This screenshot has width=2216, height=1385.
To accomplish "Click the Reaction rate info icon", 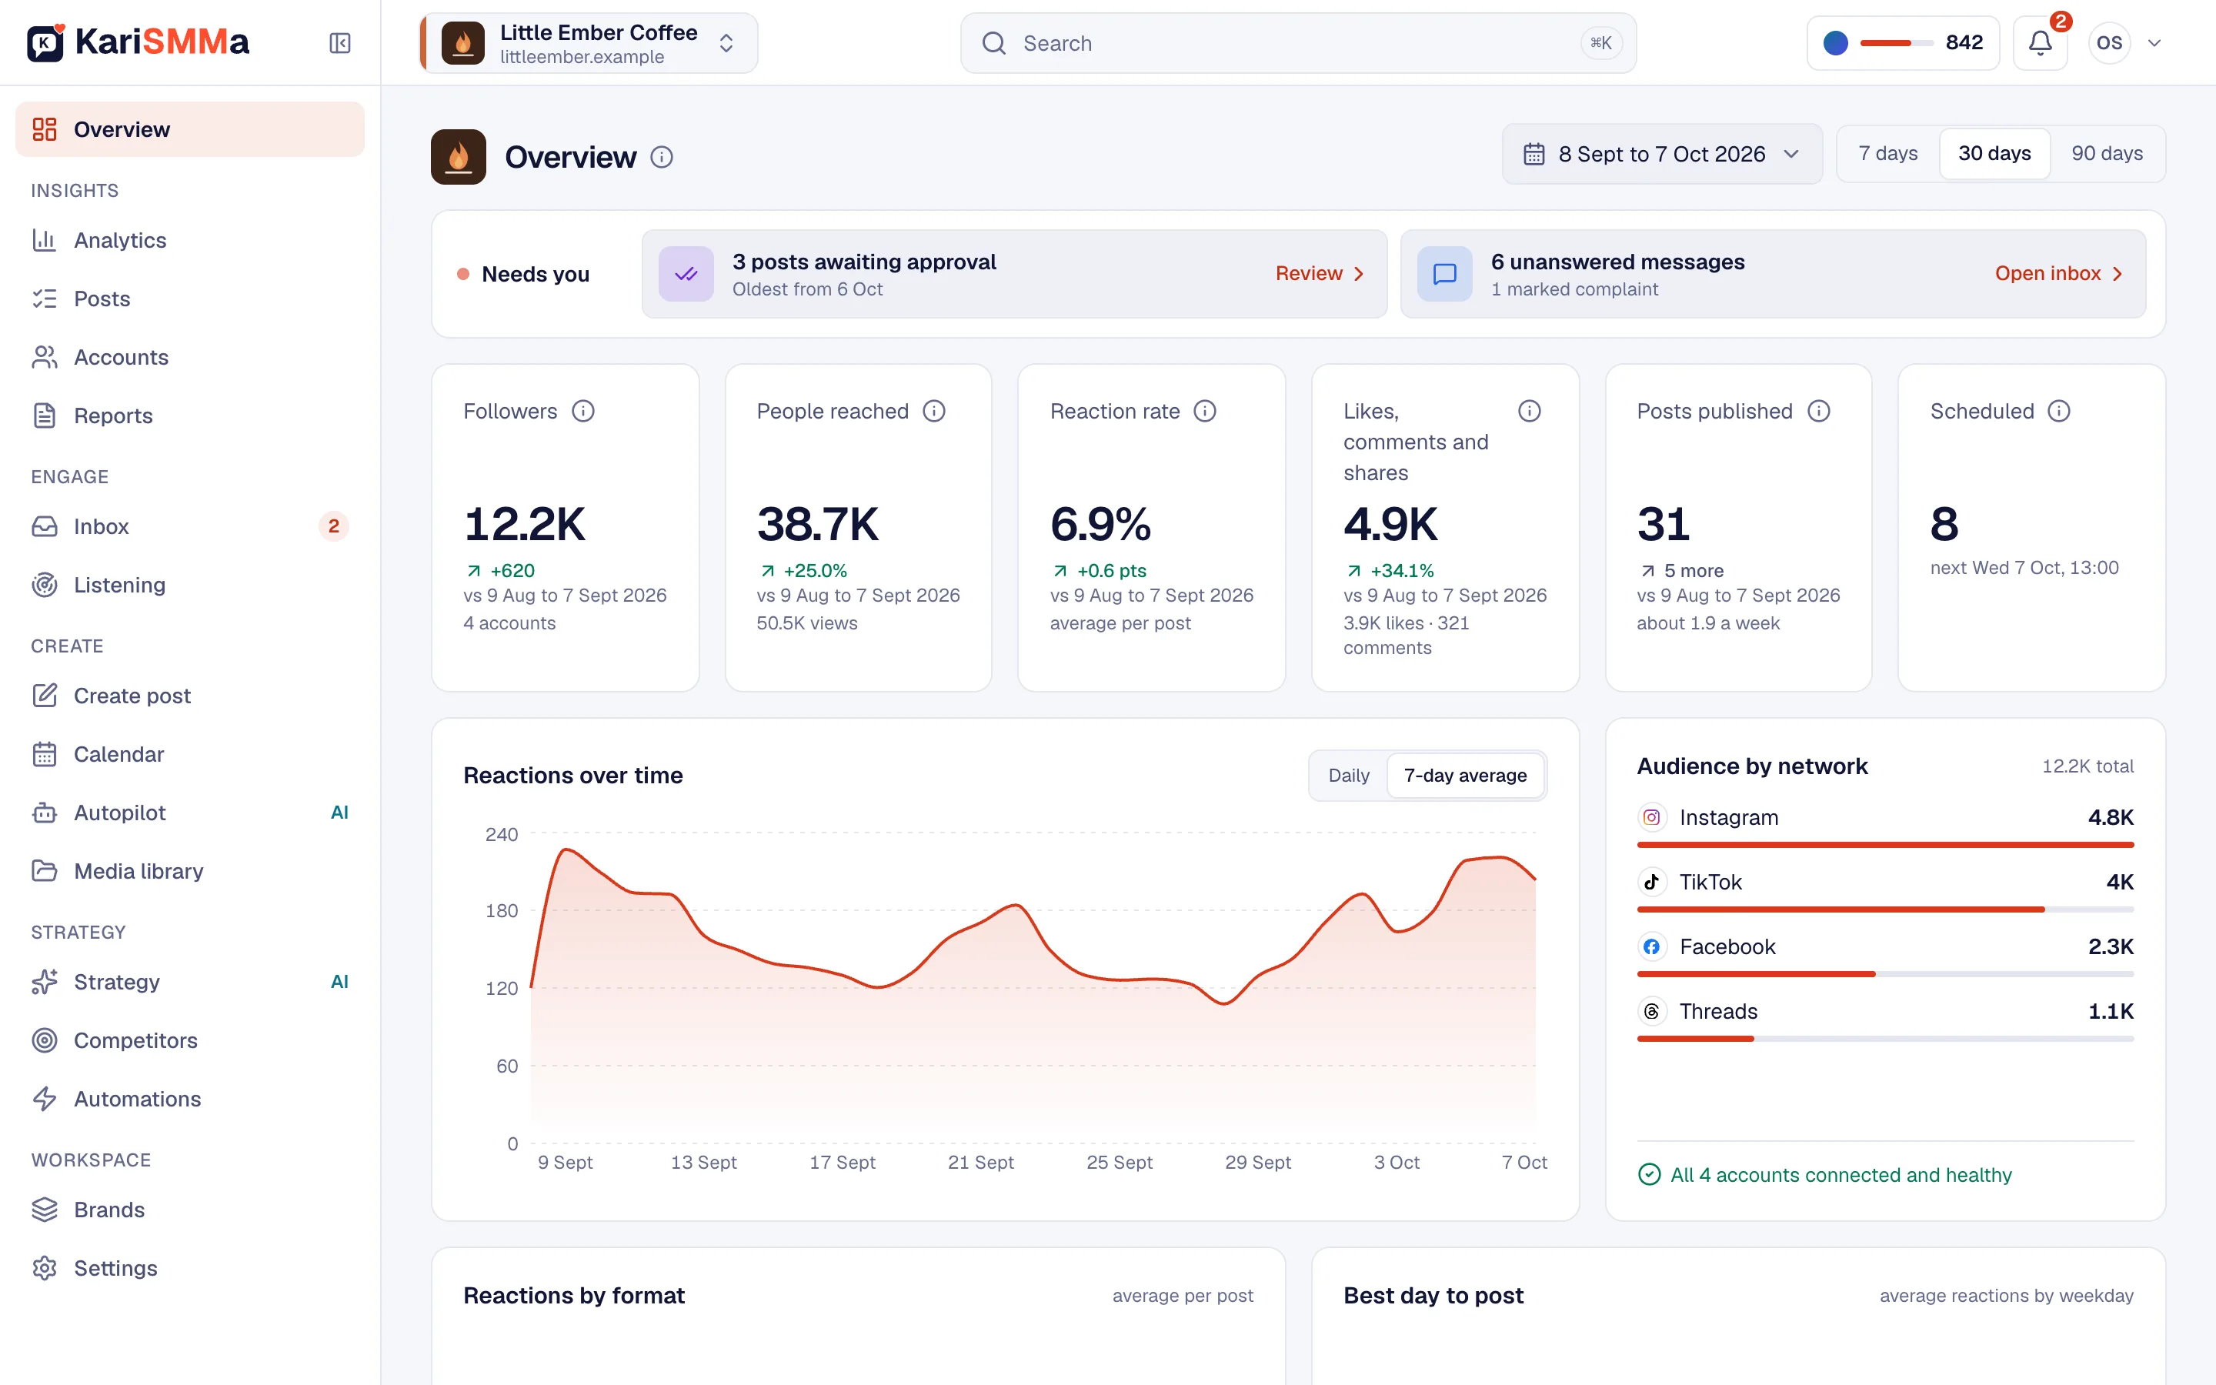I will coord(1205,412).
